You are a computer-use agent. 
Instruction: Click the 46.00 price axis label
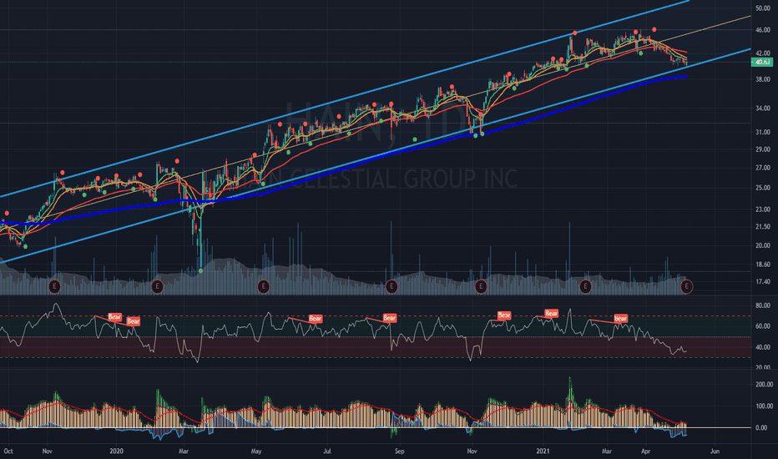[762, 30]
